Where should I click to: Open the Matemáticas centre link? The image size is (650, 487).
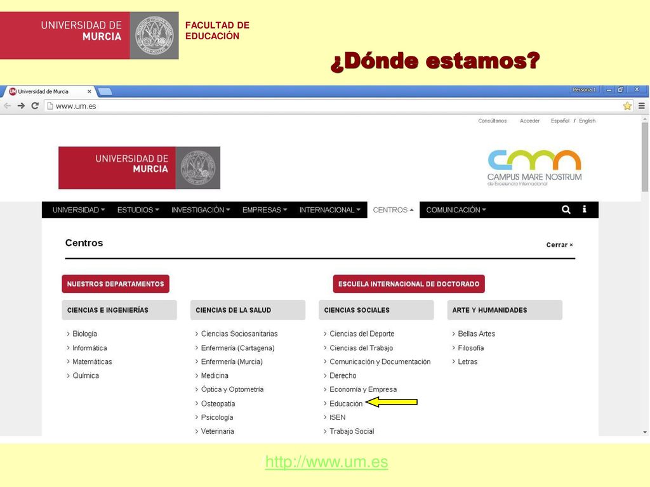[92, 361]
